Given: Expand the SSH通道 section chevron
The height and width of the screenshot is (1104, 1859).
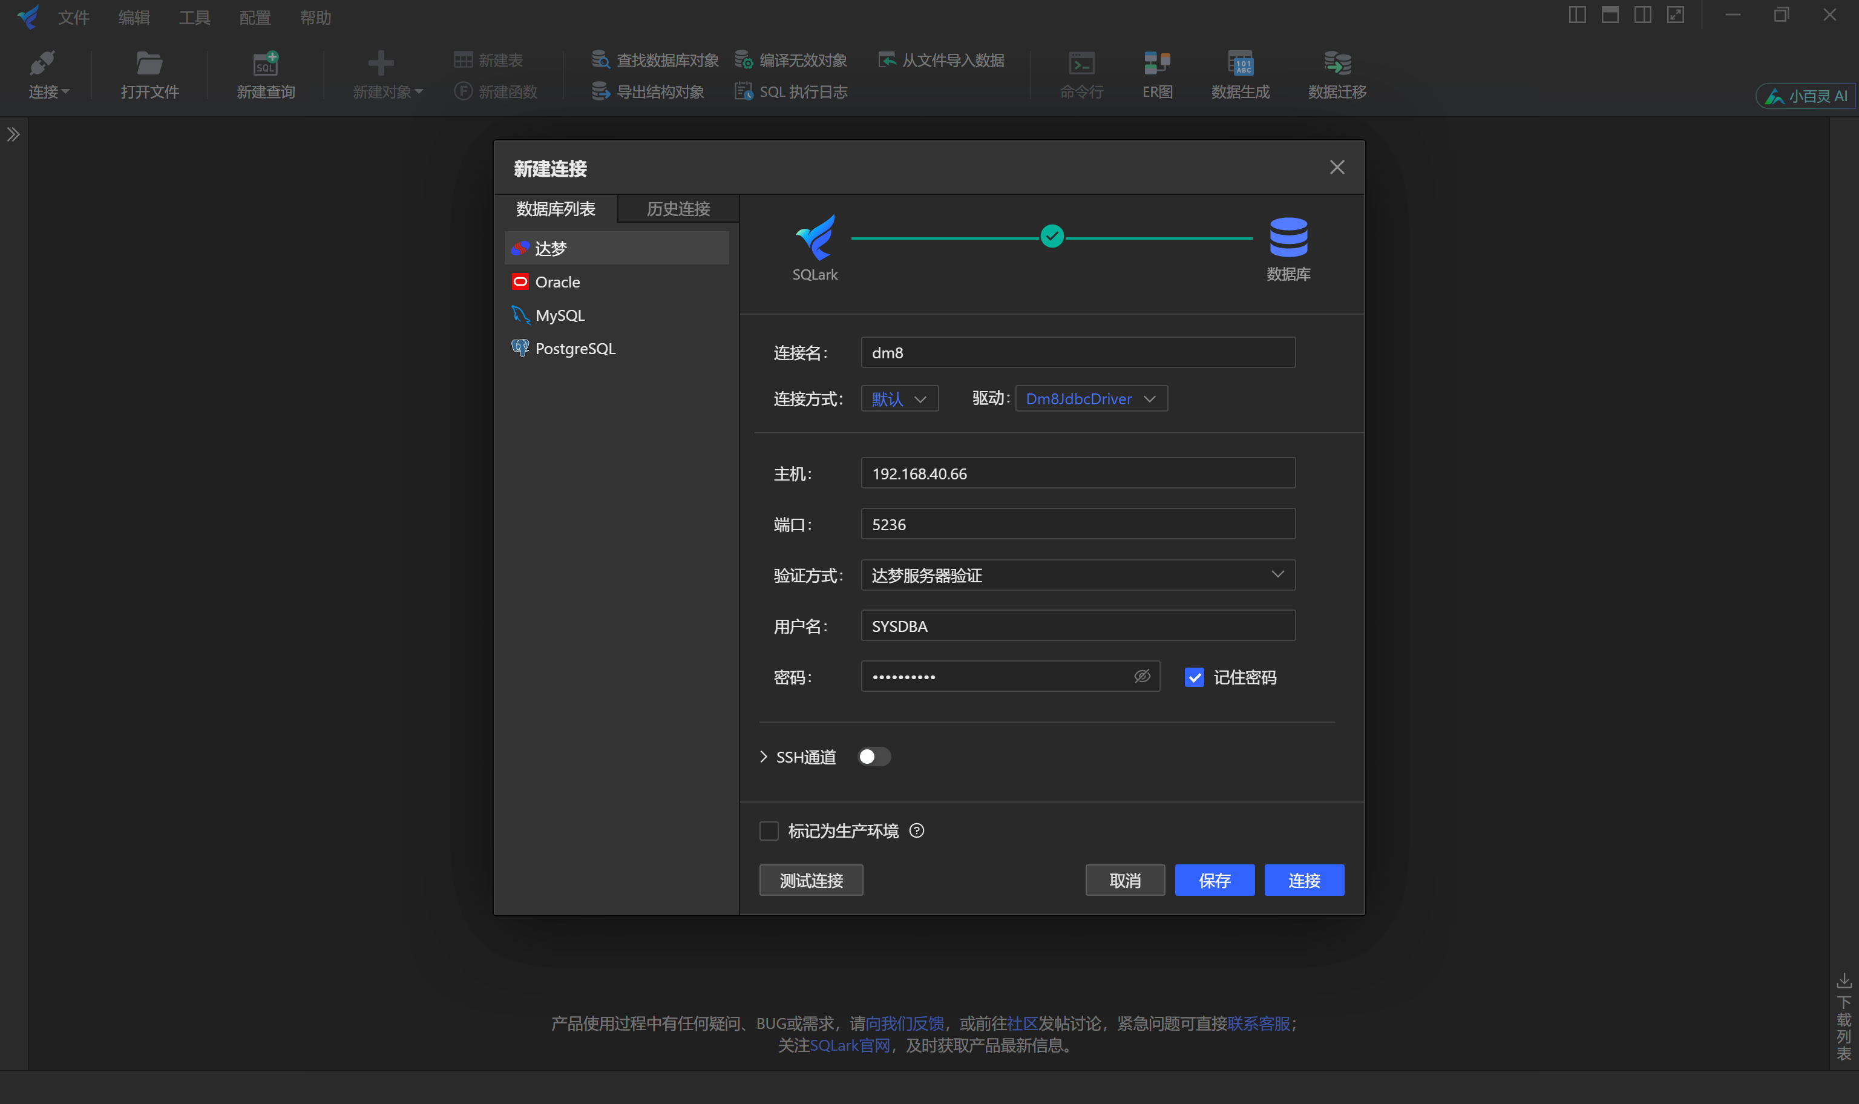Looking at the screenshot, I should point(764,756).
